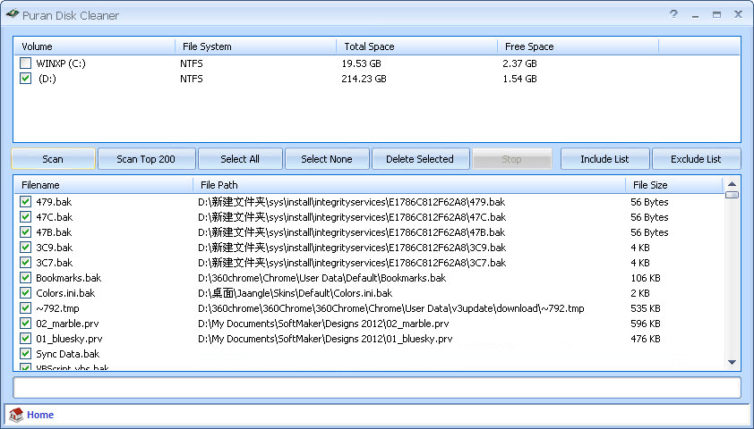The height and width of the screenshot is (429, 754).
Task: Sort files by File Size column header
Action: (672, 185)
